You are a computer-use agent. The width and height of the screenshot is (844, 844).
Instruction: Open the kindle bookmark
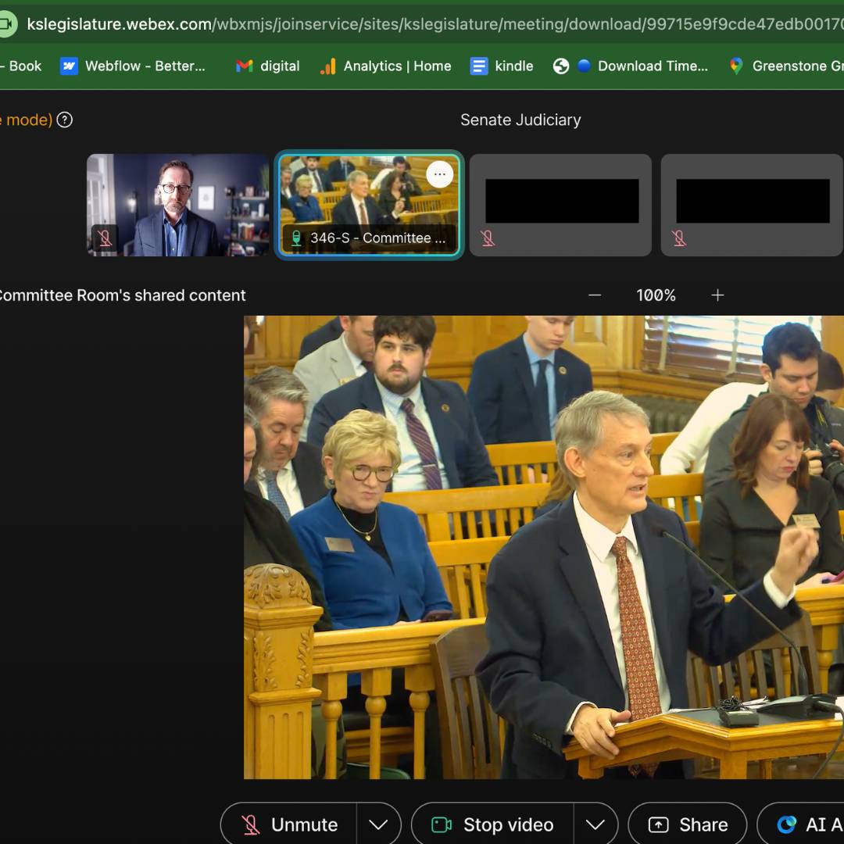tap(502, 66)
